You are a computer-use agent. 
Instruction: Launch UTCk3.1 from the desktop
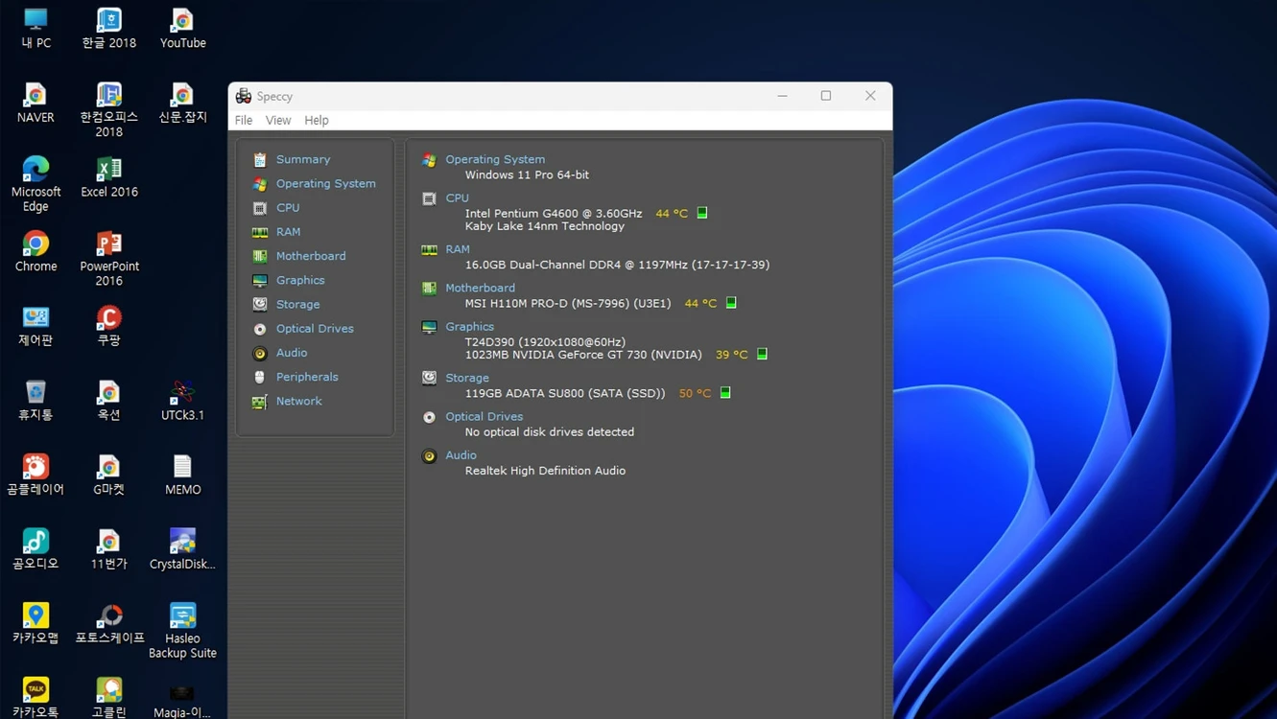[182, 401]
